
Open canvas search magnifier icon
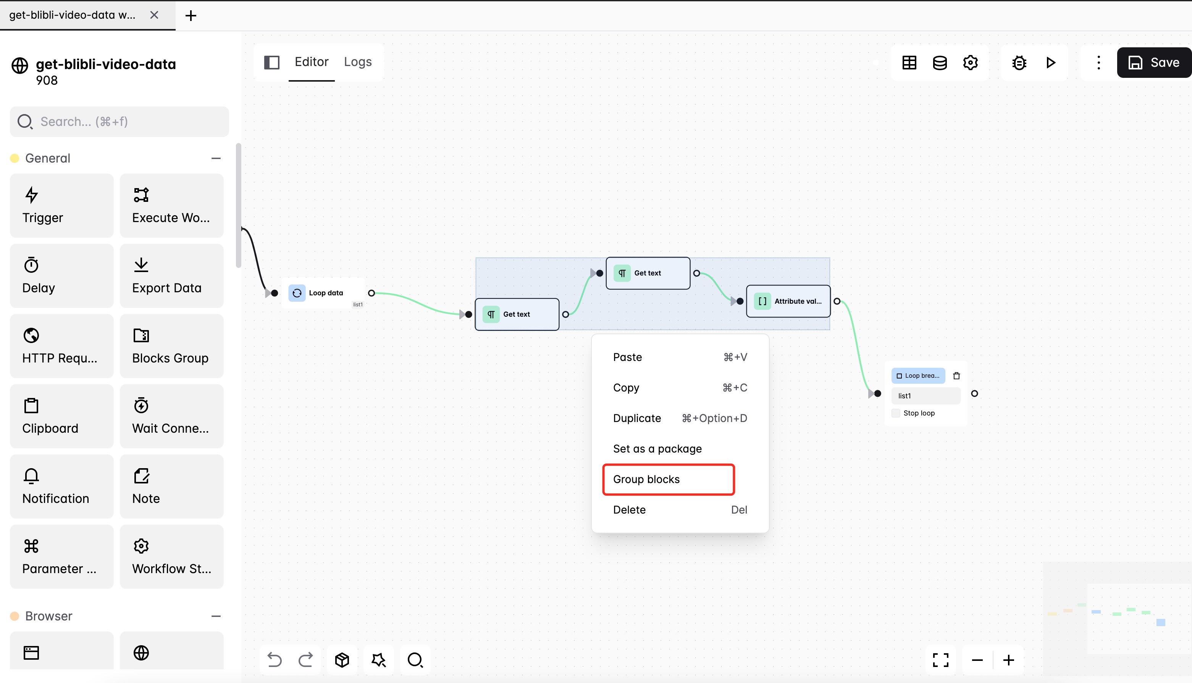(415, 660)
